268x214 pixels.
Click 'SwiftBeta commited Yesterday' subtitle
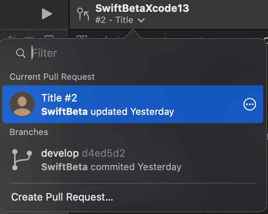111,167
